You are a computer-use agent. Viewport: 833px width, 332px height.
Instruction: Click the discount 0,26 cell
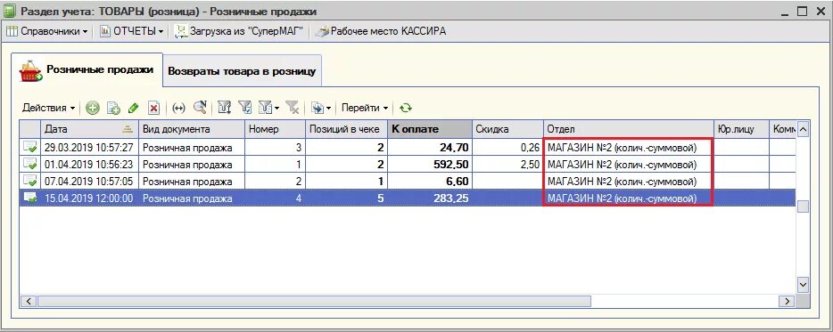coord(507,147)
